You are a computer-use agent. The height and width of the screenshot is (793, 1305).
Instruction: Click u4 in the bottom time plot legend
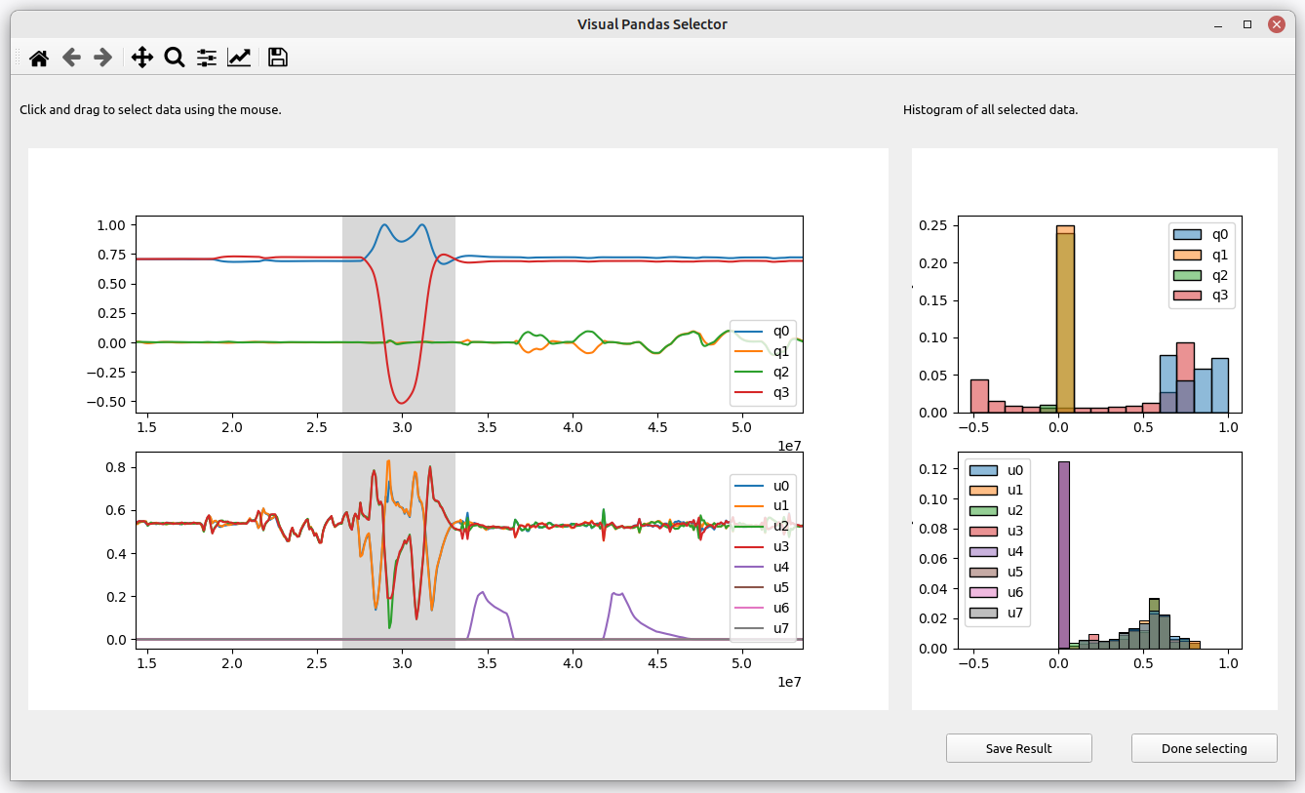[x=763, y=567]
